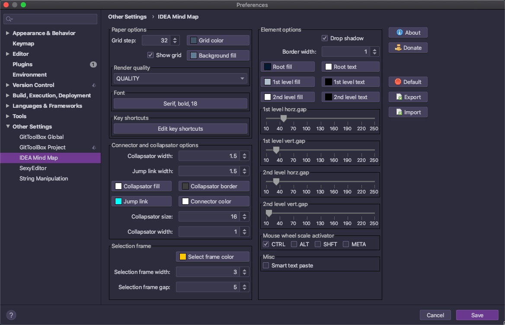Image resolution: width=505 pixels, height=325 pixels.
Task: Open the help question mark button
Action: 11,315
